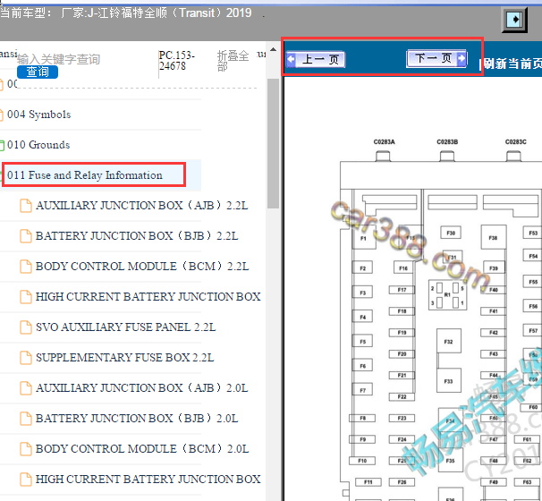Click fuse F22 in diagram
Screen dimensions: 542x501
click(x=402, y=396)
